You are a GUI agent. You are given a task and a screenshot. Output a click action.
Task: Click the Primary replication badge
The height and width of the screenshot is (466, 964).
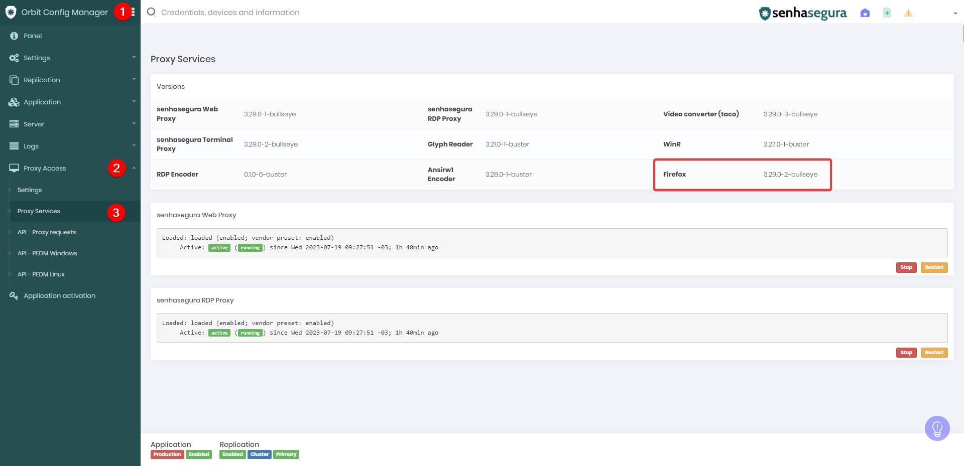(x=286, y=454)
